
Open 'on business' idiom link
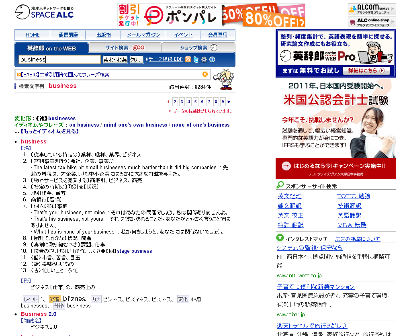(x=84, y=125)
